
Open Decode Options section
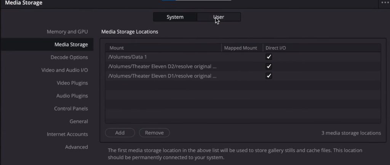[x=69, y=58]
